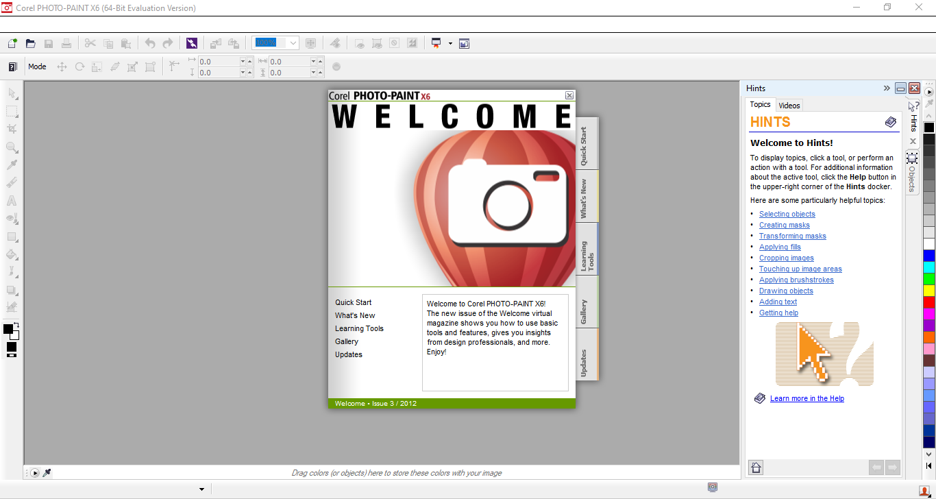Screen dimensions: 936x499
Task: Select the Text tool in toolbox
Action: click(12, 201)
